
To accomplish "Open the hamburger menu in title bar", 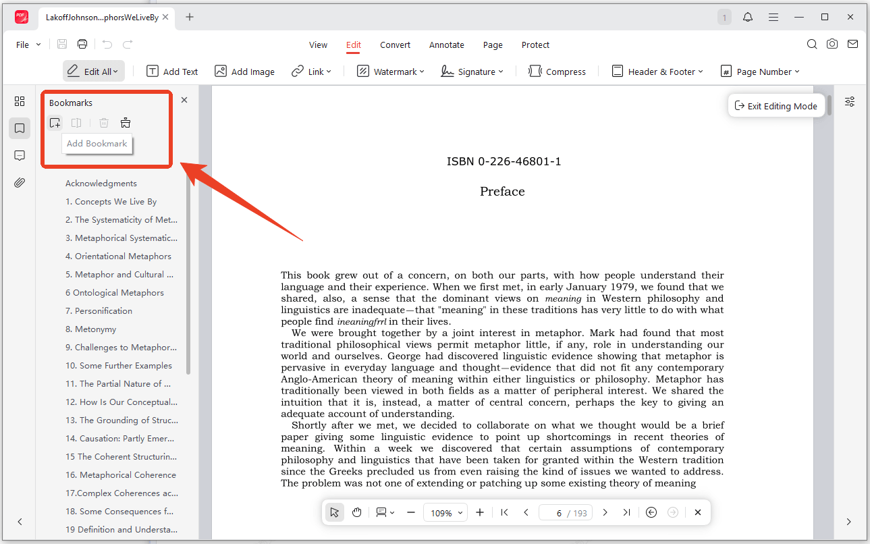I will point(773,17).
